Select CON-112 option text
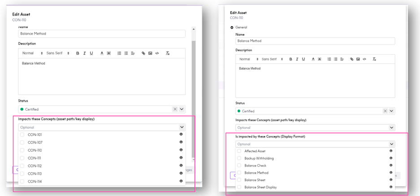 click(35, 166)
